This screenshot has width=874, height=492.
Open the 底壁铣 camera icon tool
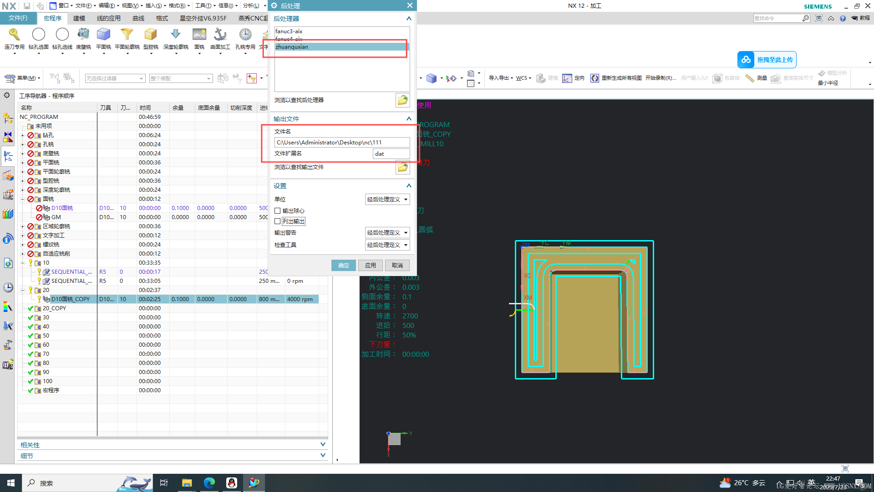(x=83, y=38)
